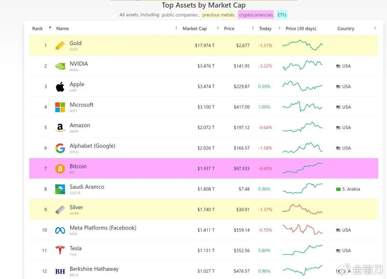Filter by precious metals tag
Screen dimensions: 387x279
[x=218, y=15]
